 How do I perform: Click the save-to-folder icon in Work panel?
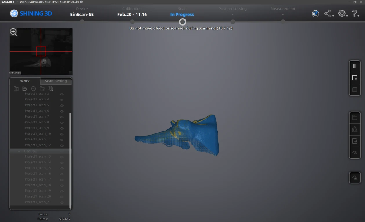42,89
